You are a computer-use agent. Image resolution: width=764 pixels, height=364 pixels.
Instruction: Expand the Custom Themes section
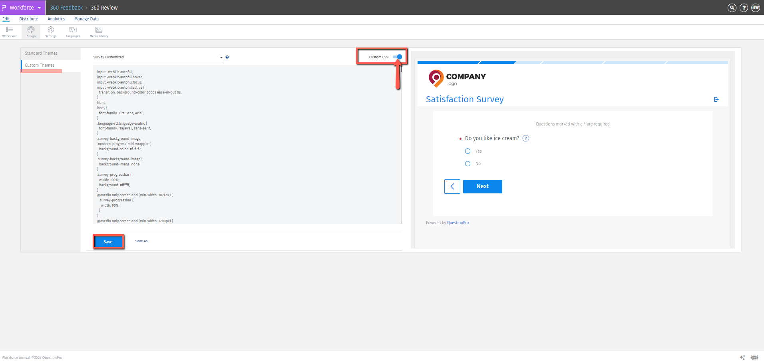(x=40, y=65)
